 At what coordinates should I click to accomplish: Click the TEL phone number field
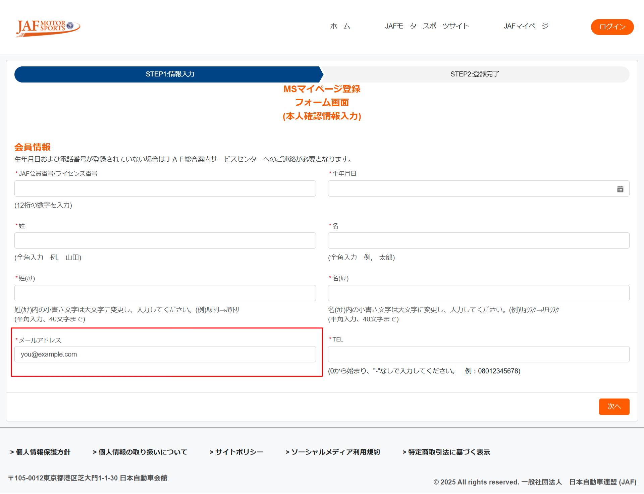478,354
